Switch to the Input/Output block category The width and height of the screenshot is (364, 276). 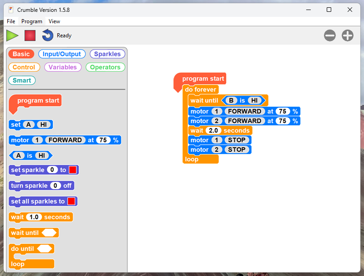coord(61,54)
